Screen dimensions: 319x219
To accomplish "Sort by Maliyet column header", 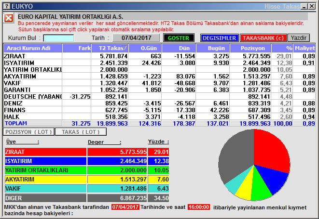I will [x=305, y=48].
